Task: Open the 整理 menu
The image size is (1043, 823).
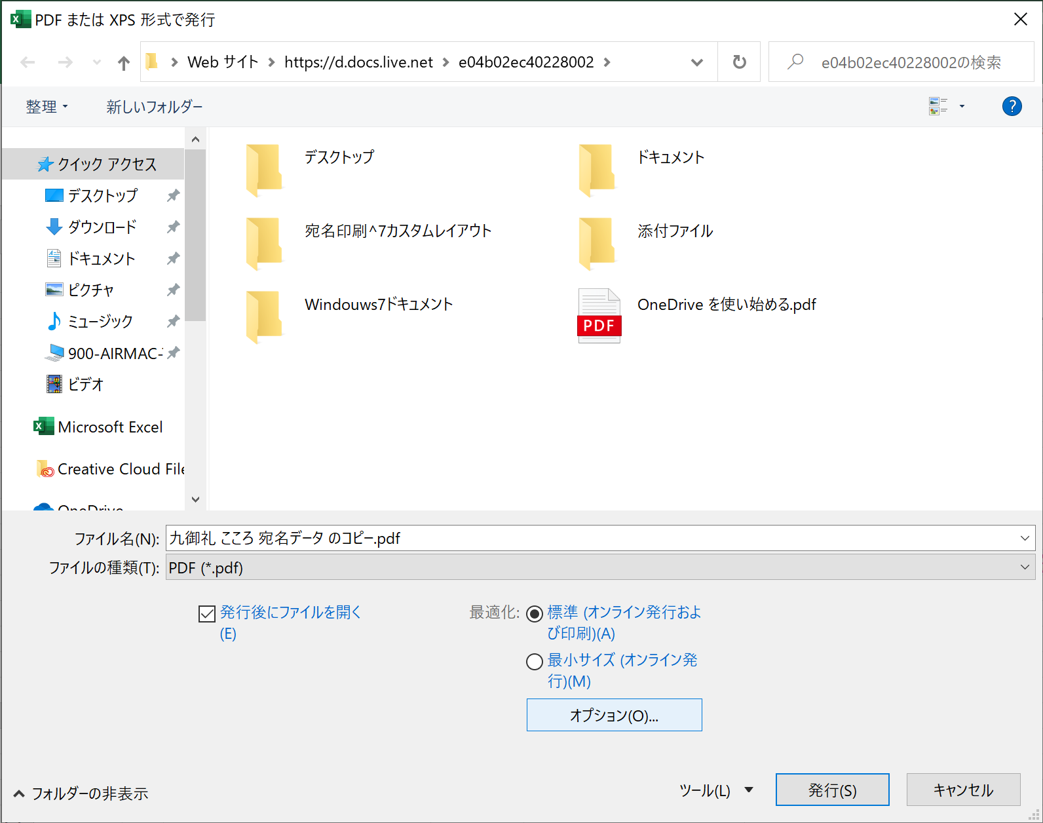Action: pyautogui.click(x=47, y=107)
